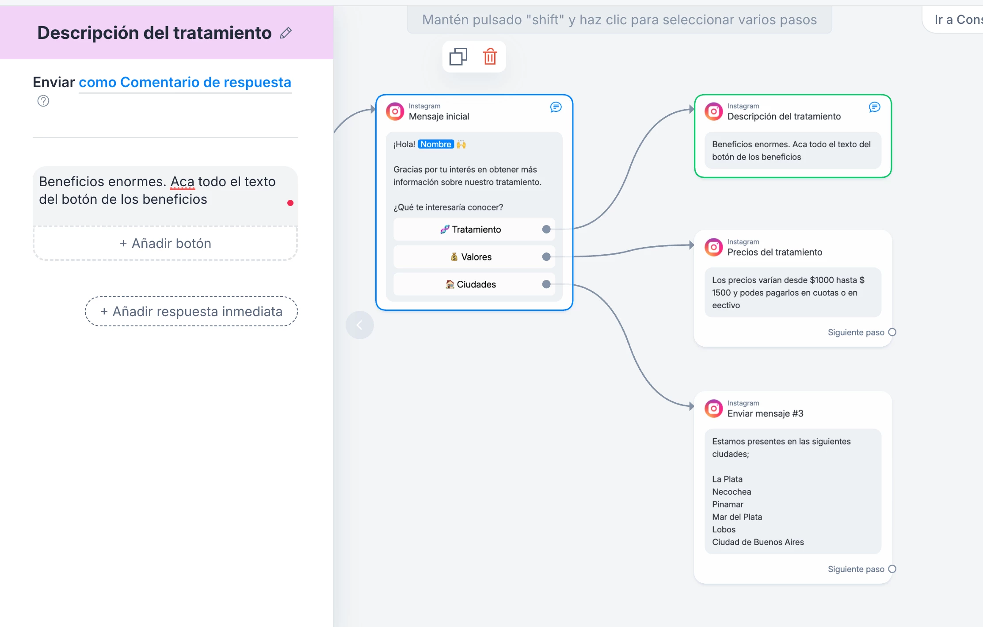Image resolution: width=983 pixels, height=627 pixels.
Task: Click the pencil icon to rename step
Action: coord(286,33)
